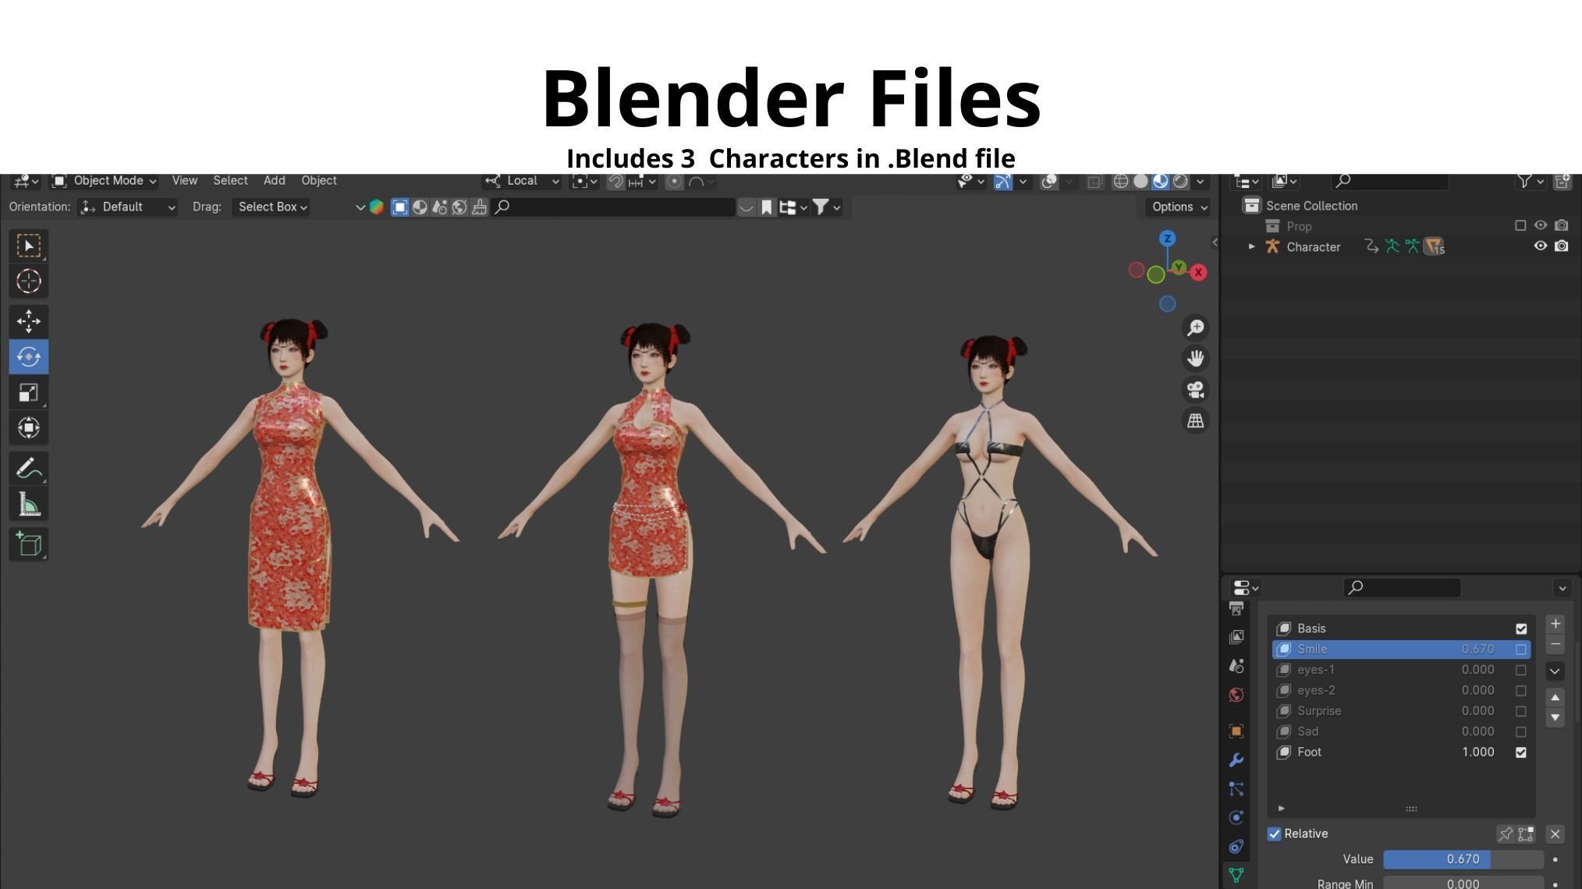Select the Move tool
The width and height of the screenshot is (1582, 889).
click(29, 321)
